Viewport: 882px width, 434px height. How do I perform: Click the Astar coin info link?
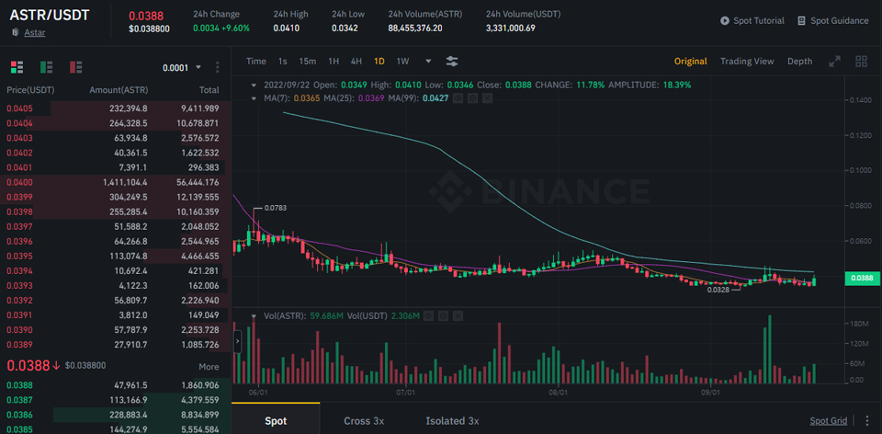coord(33,32)
